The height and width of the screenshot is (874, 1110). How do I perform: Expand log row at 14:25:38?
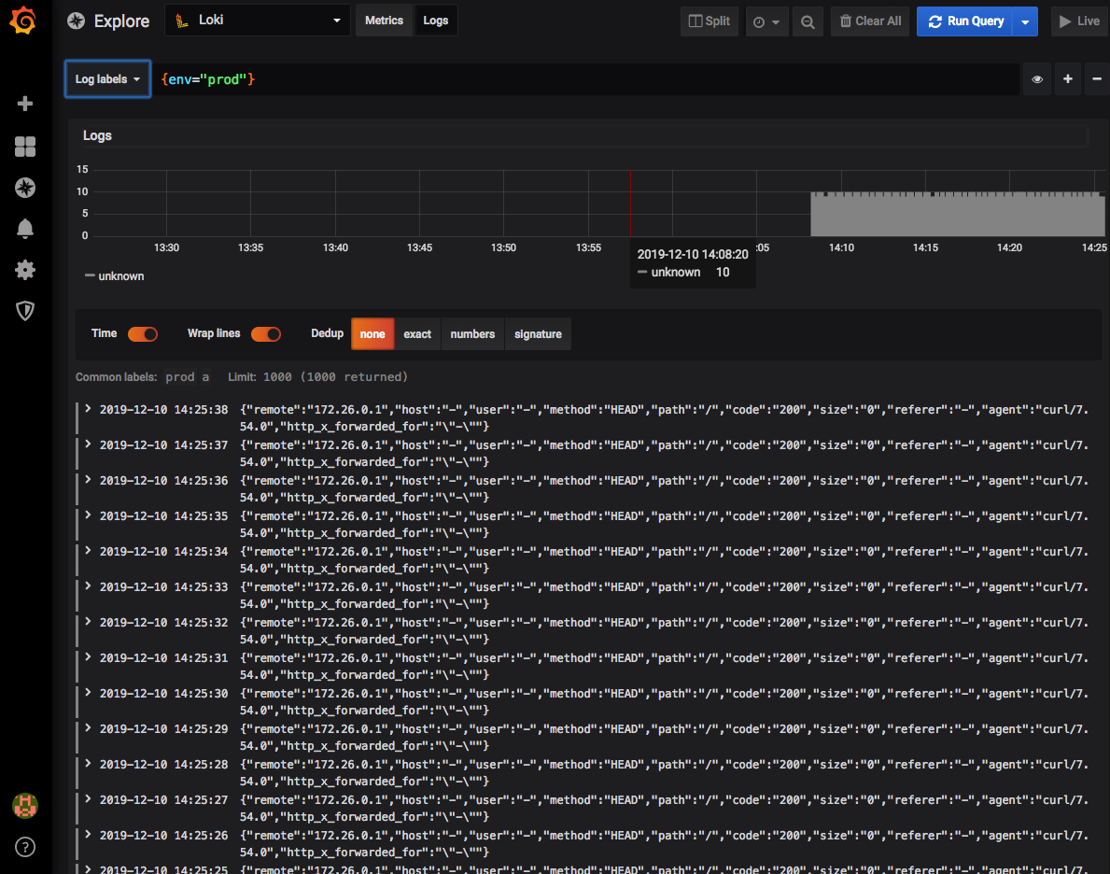click(x=88, y=409)
